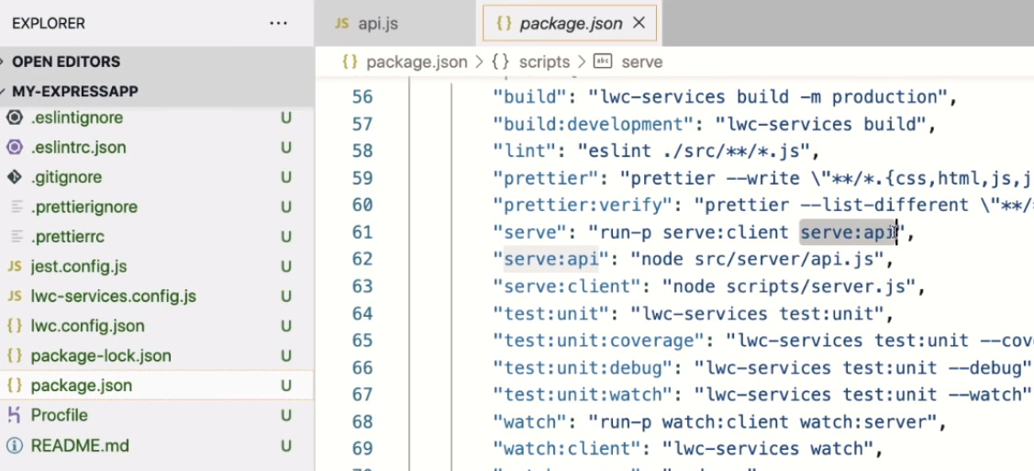The image size is (1034, 471).
Task: Open package-lock.json in the explorer
Action: (101, 355)
